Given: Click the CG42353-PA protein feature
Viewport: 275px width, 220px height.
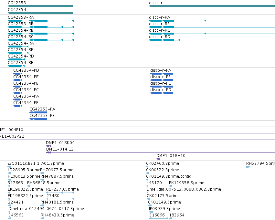Looking at the screenshot, I should 38,112.
